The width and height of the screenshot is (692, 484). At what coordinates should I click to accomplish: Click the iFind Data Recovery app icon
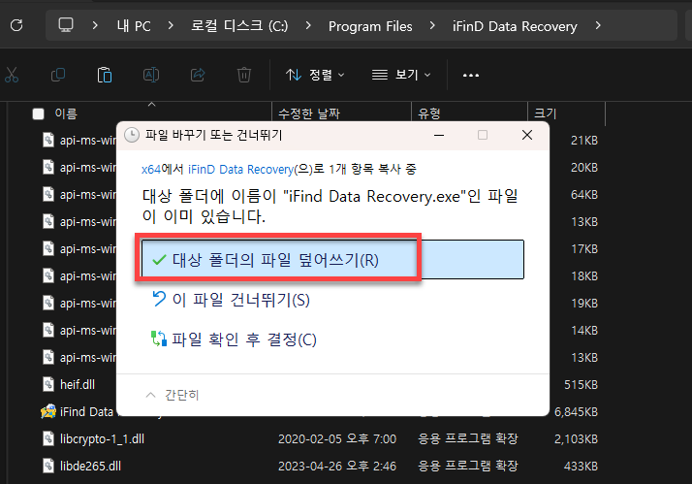click(x=48, y=411)
